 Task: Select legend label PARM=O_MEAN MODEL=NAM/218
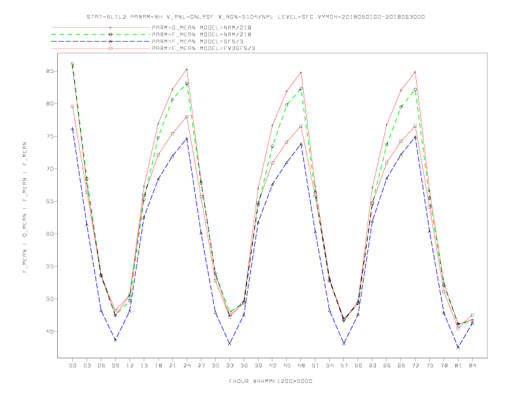[202, 27]
